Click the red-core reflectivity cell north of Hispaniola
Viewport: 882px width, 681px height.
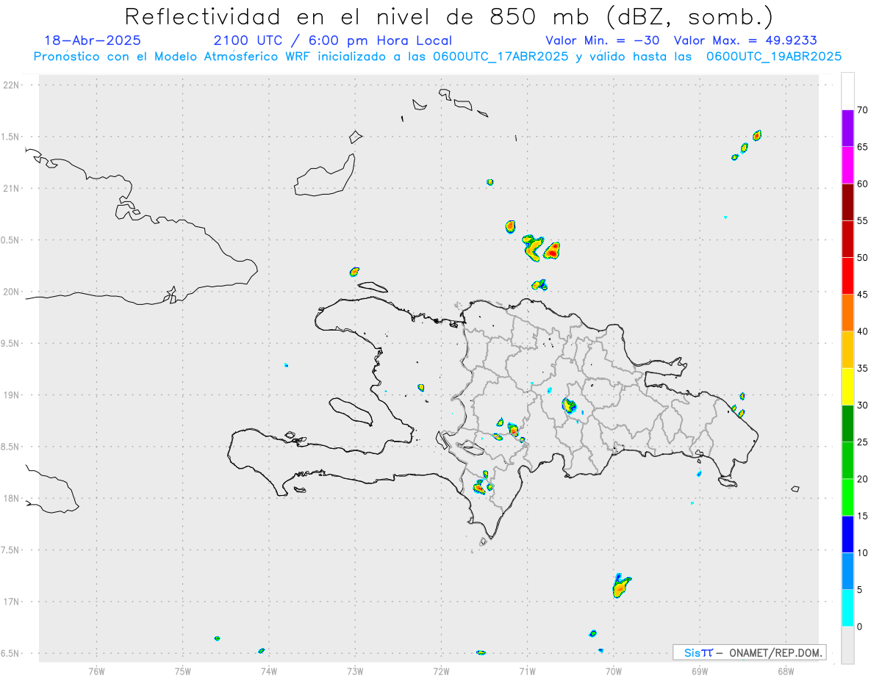(552, 251)
